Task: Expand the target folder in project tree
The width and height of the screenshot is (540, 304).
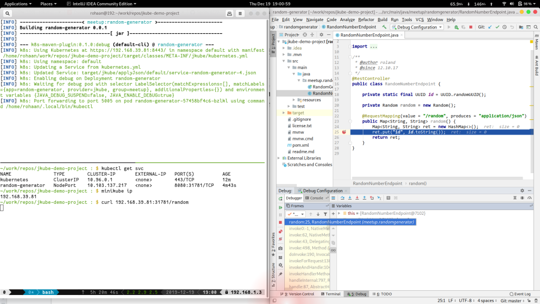Action: (x=284, y=113)
